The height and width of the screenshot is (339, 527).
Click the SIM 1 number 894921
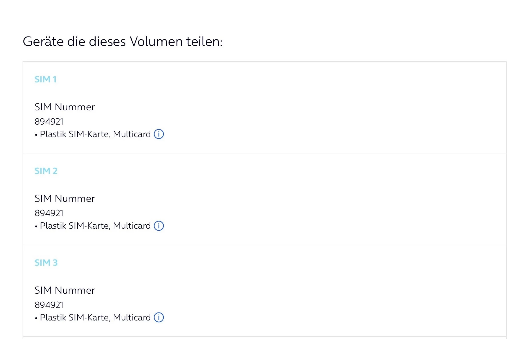49,121
